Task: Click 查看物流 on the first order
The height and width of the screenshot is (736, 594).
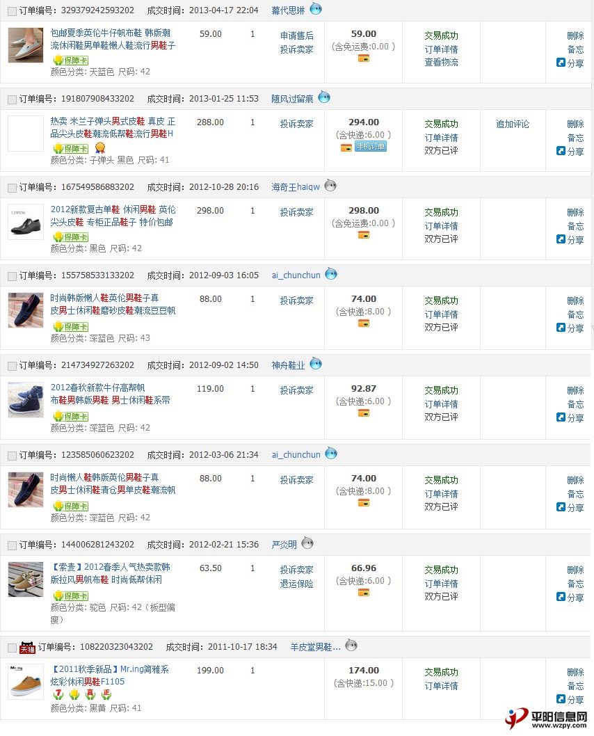Action: coord(441,63)
